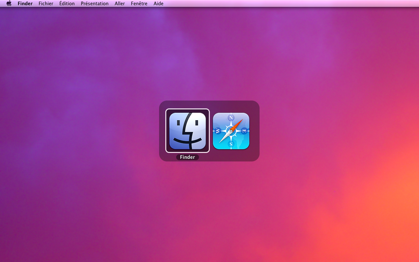Open the Fenêtre menu
Image resolution: width=419 pixels, height=262 pixels.
pos(139,4)
